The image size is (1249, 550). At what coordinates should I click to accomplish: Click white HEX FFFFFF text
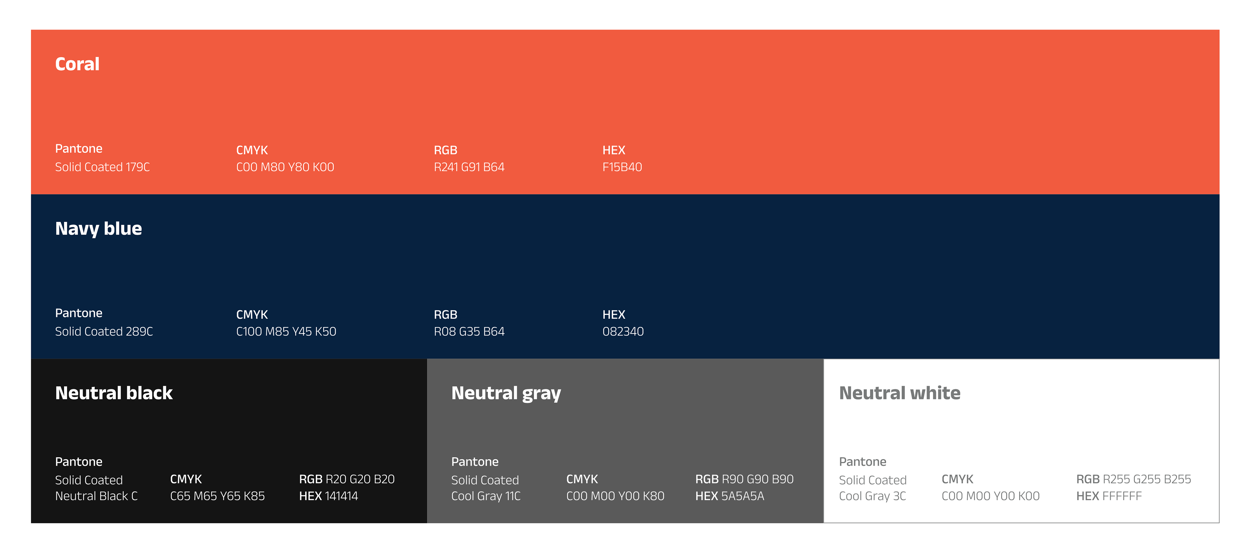pos(1109,496)
